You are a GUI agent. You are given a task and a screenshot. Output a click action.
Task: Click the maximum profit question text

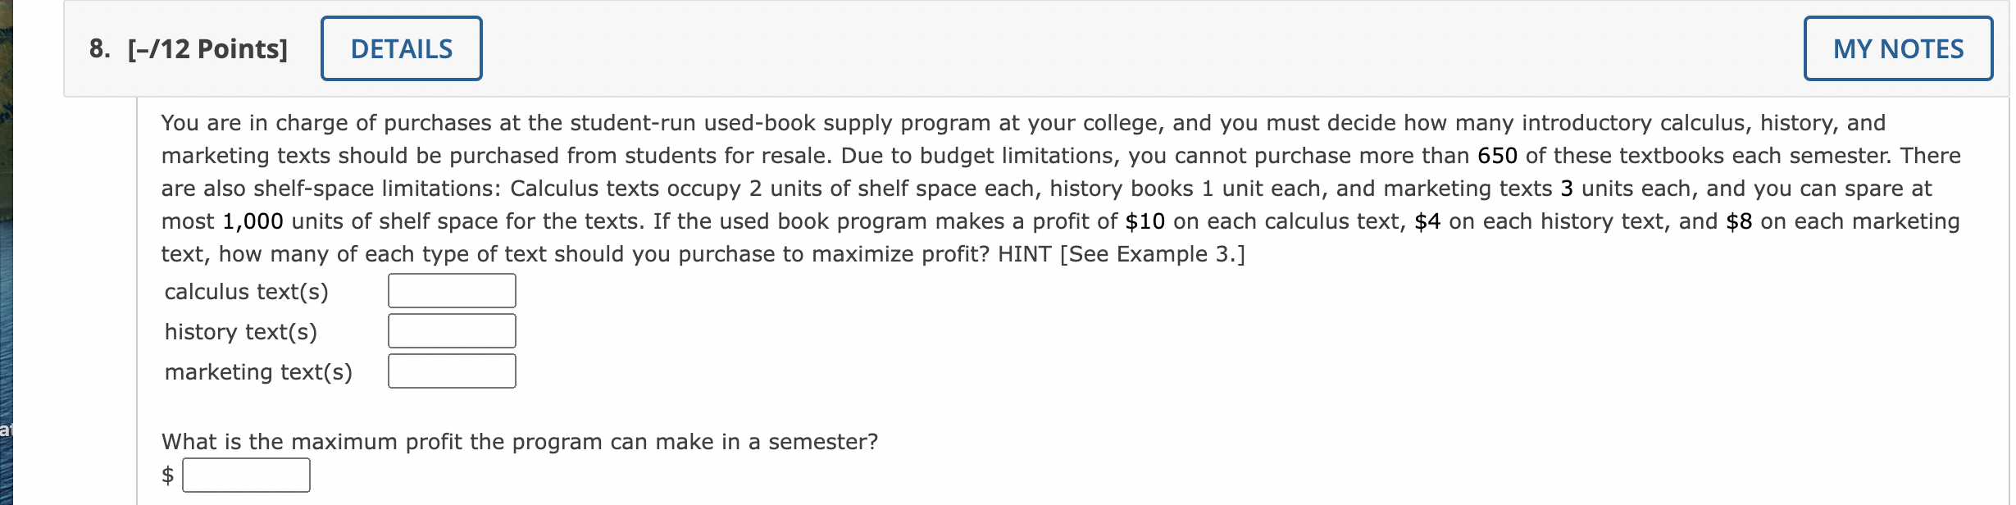point(520,440)
